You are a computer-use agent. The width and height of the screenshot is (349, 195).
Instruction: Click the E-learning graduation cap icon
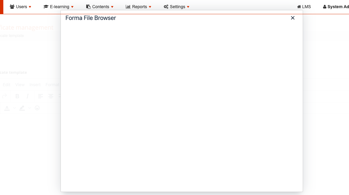(46, 7)
